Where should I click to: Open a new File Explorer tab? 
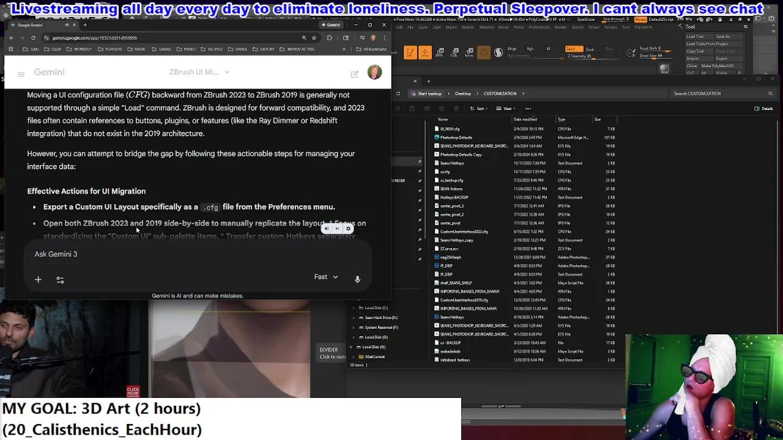click(428, 81)
